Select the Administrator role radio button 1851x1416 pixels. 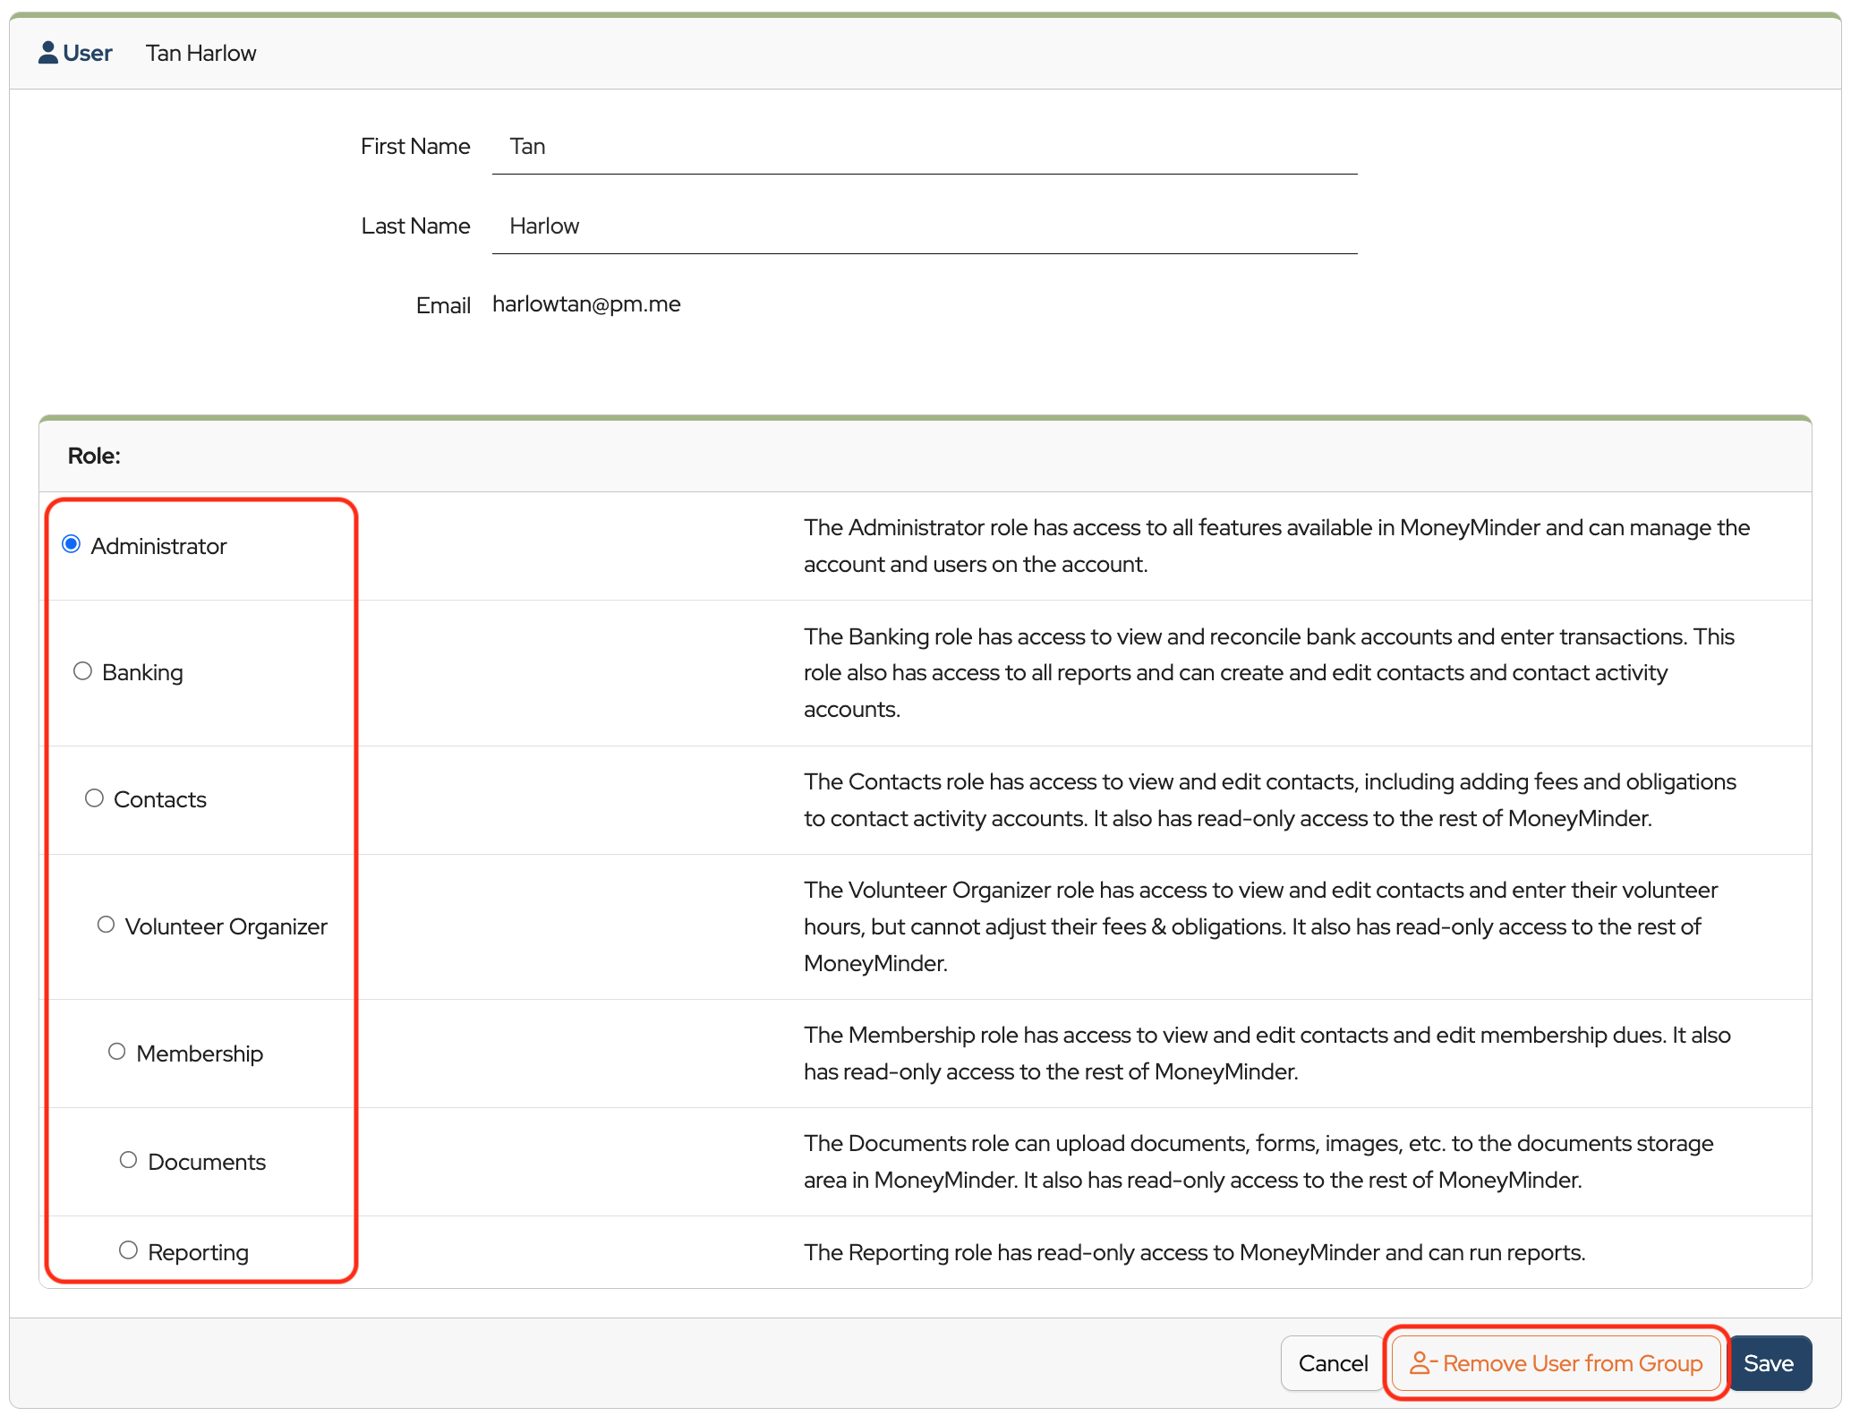click(x=72, y=544)
